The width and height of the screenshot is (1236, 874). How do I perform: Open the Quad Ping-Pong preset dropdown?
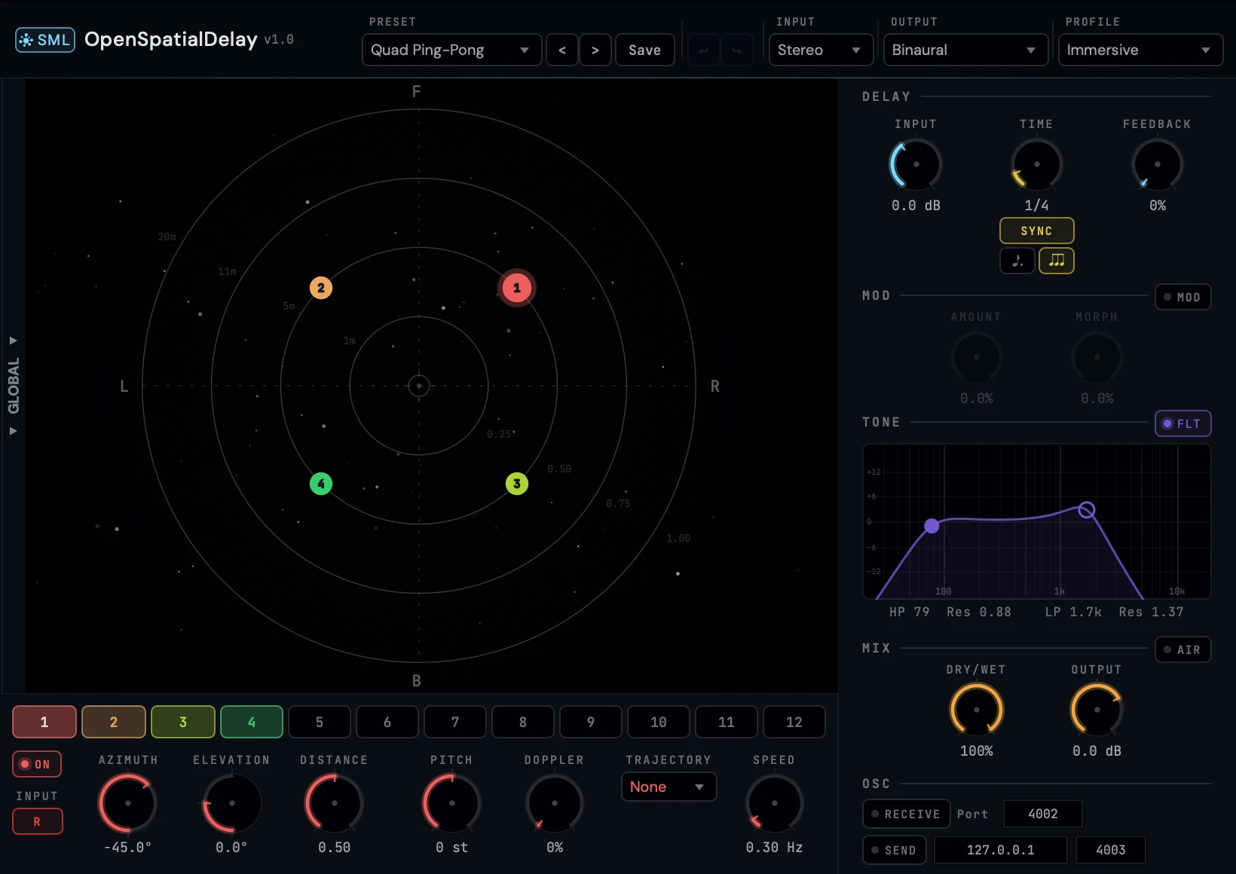(451, 50)
